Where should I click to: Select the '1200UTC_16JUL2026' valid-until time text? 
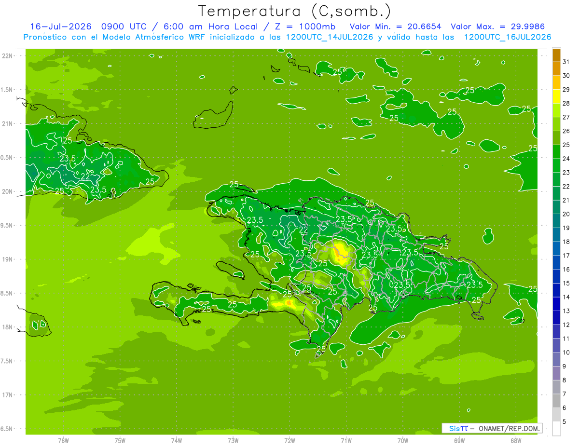508,37
